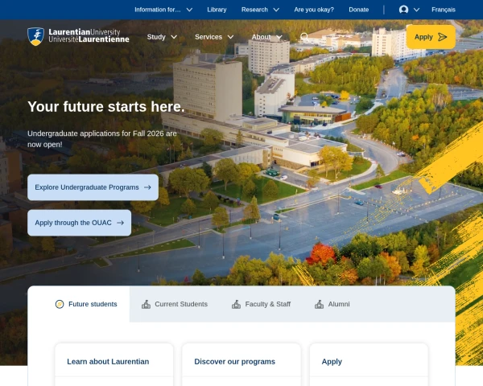Switch to the Current Students tab
Screen dimensions: 483x386
coord(175,304)
